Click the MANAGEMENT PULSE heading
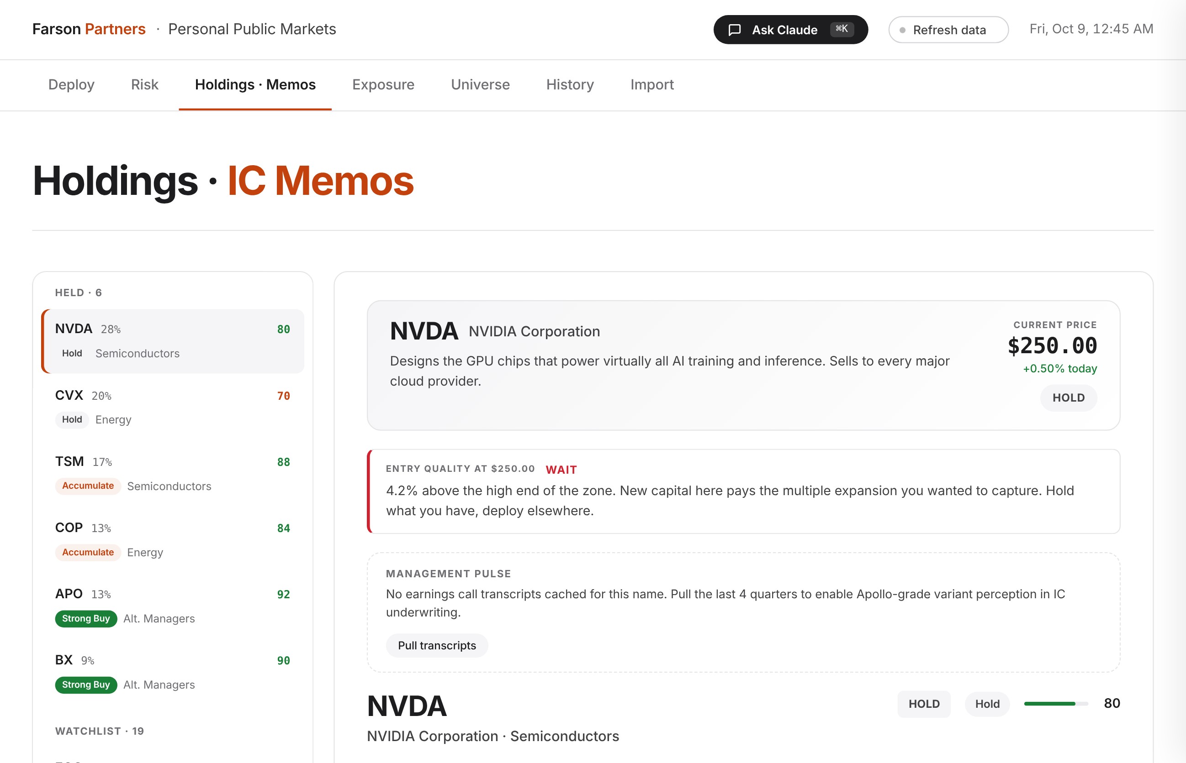The image size is (1186, 763). [449, 574]
